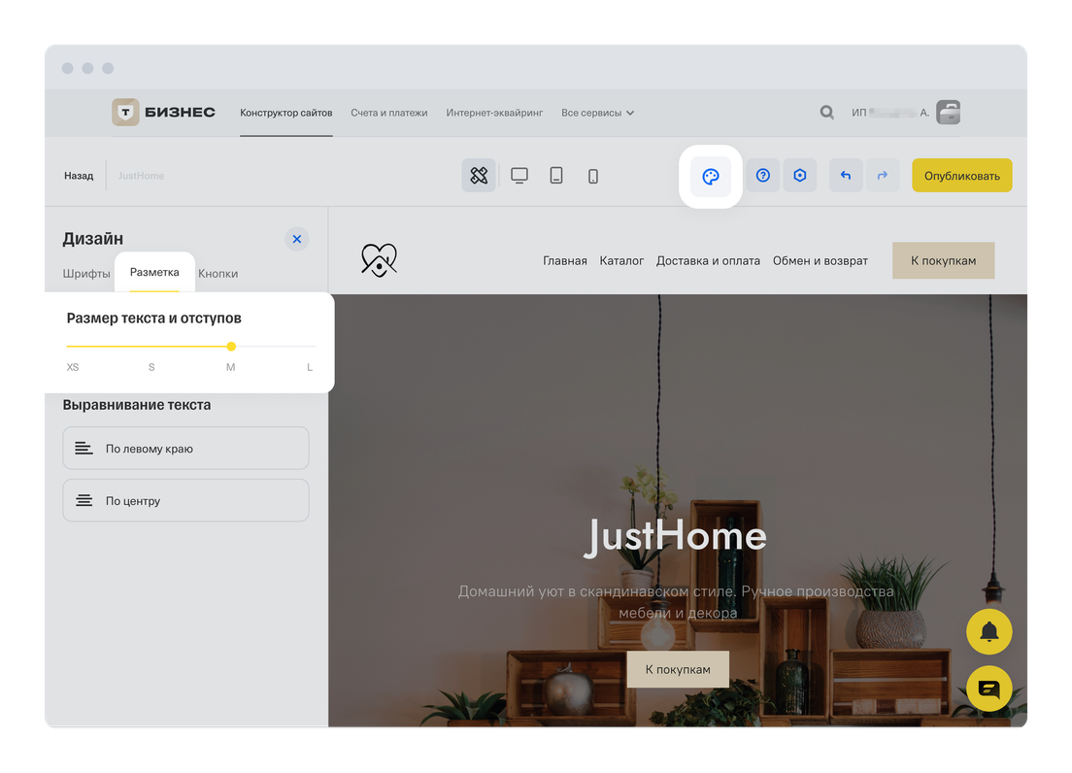Screen dimensions: 1072x773
Task: Select the design tools ruler-pencil icon
Action: coord(479,176)
